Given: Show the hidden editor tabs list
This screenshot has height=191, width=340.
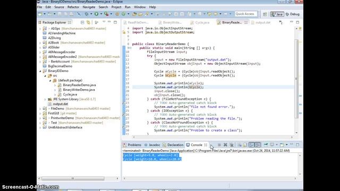Looking at the screenshot, I should coord(281,22).
